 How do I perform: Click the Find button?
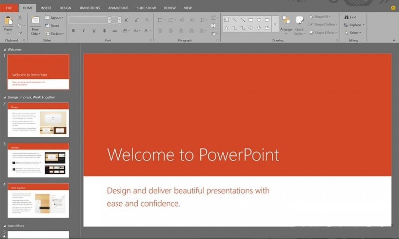tap(350, 17)
